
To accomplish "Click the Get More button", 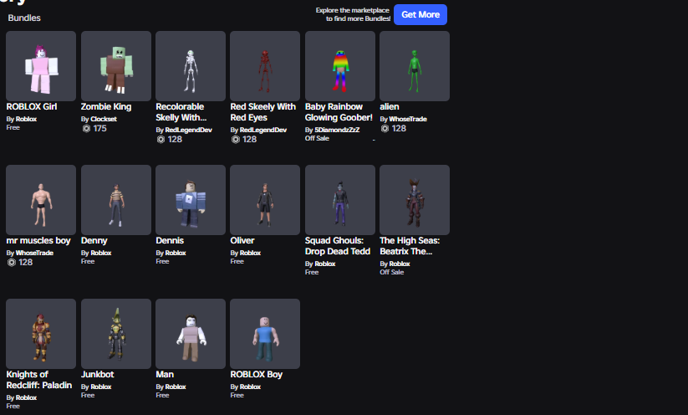I will (x=420, y=14).
